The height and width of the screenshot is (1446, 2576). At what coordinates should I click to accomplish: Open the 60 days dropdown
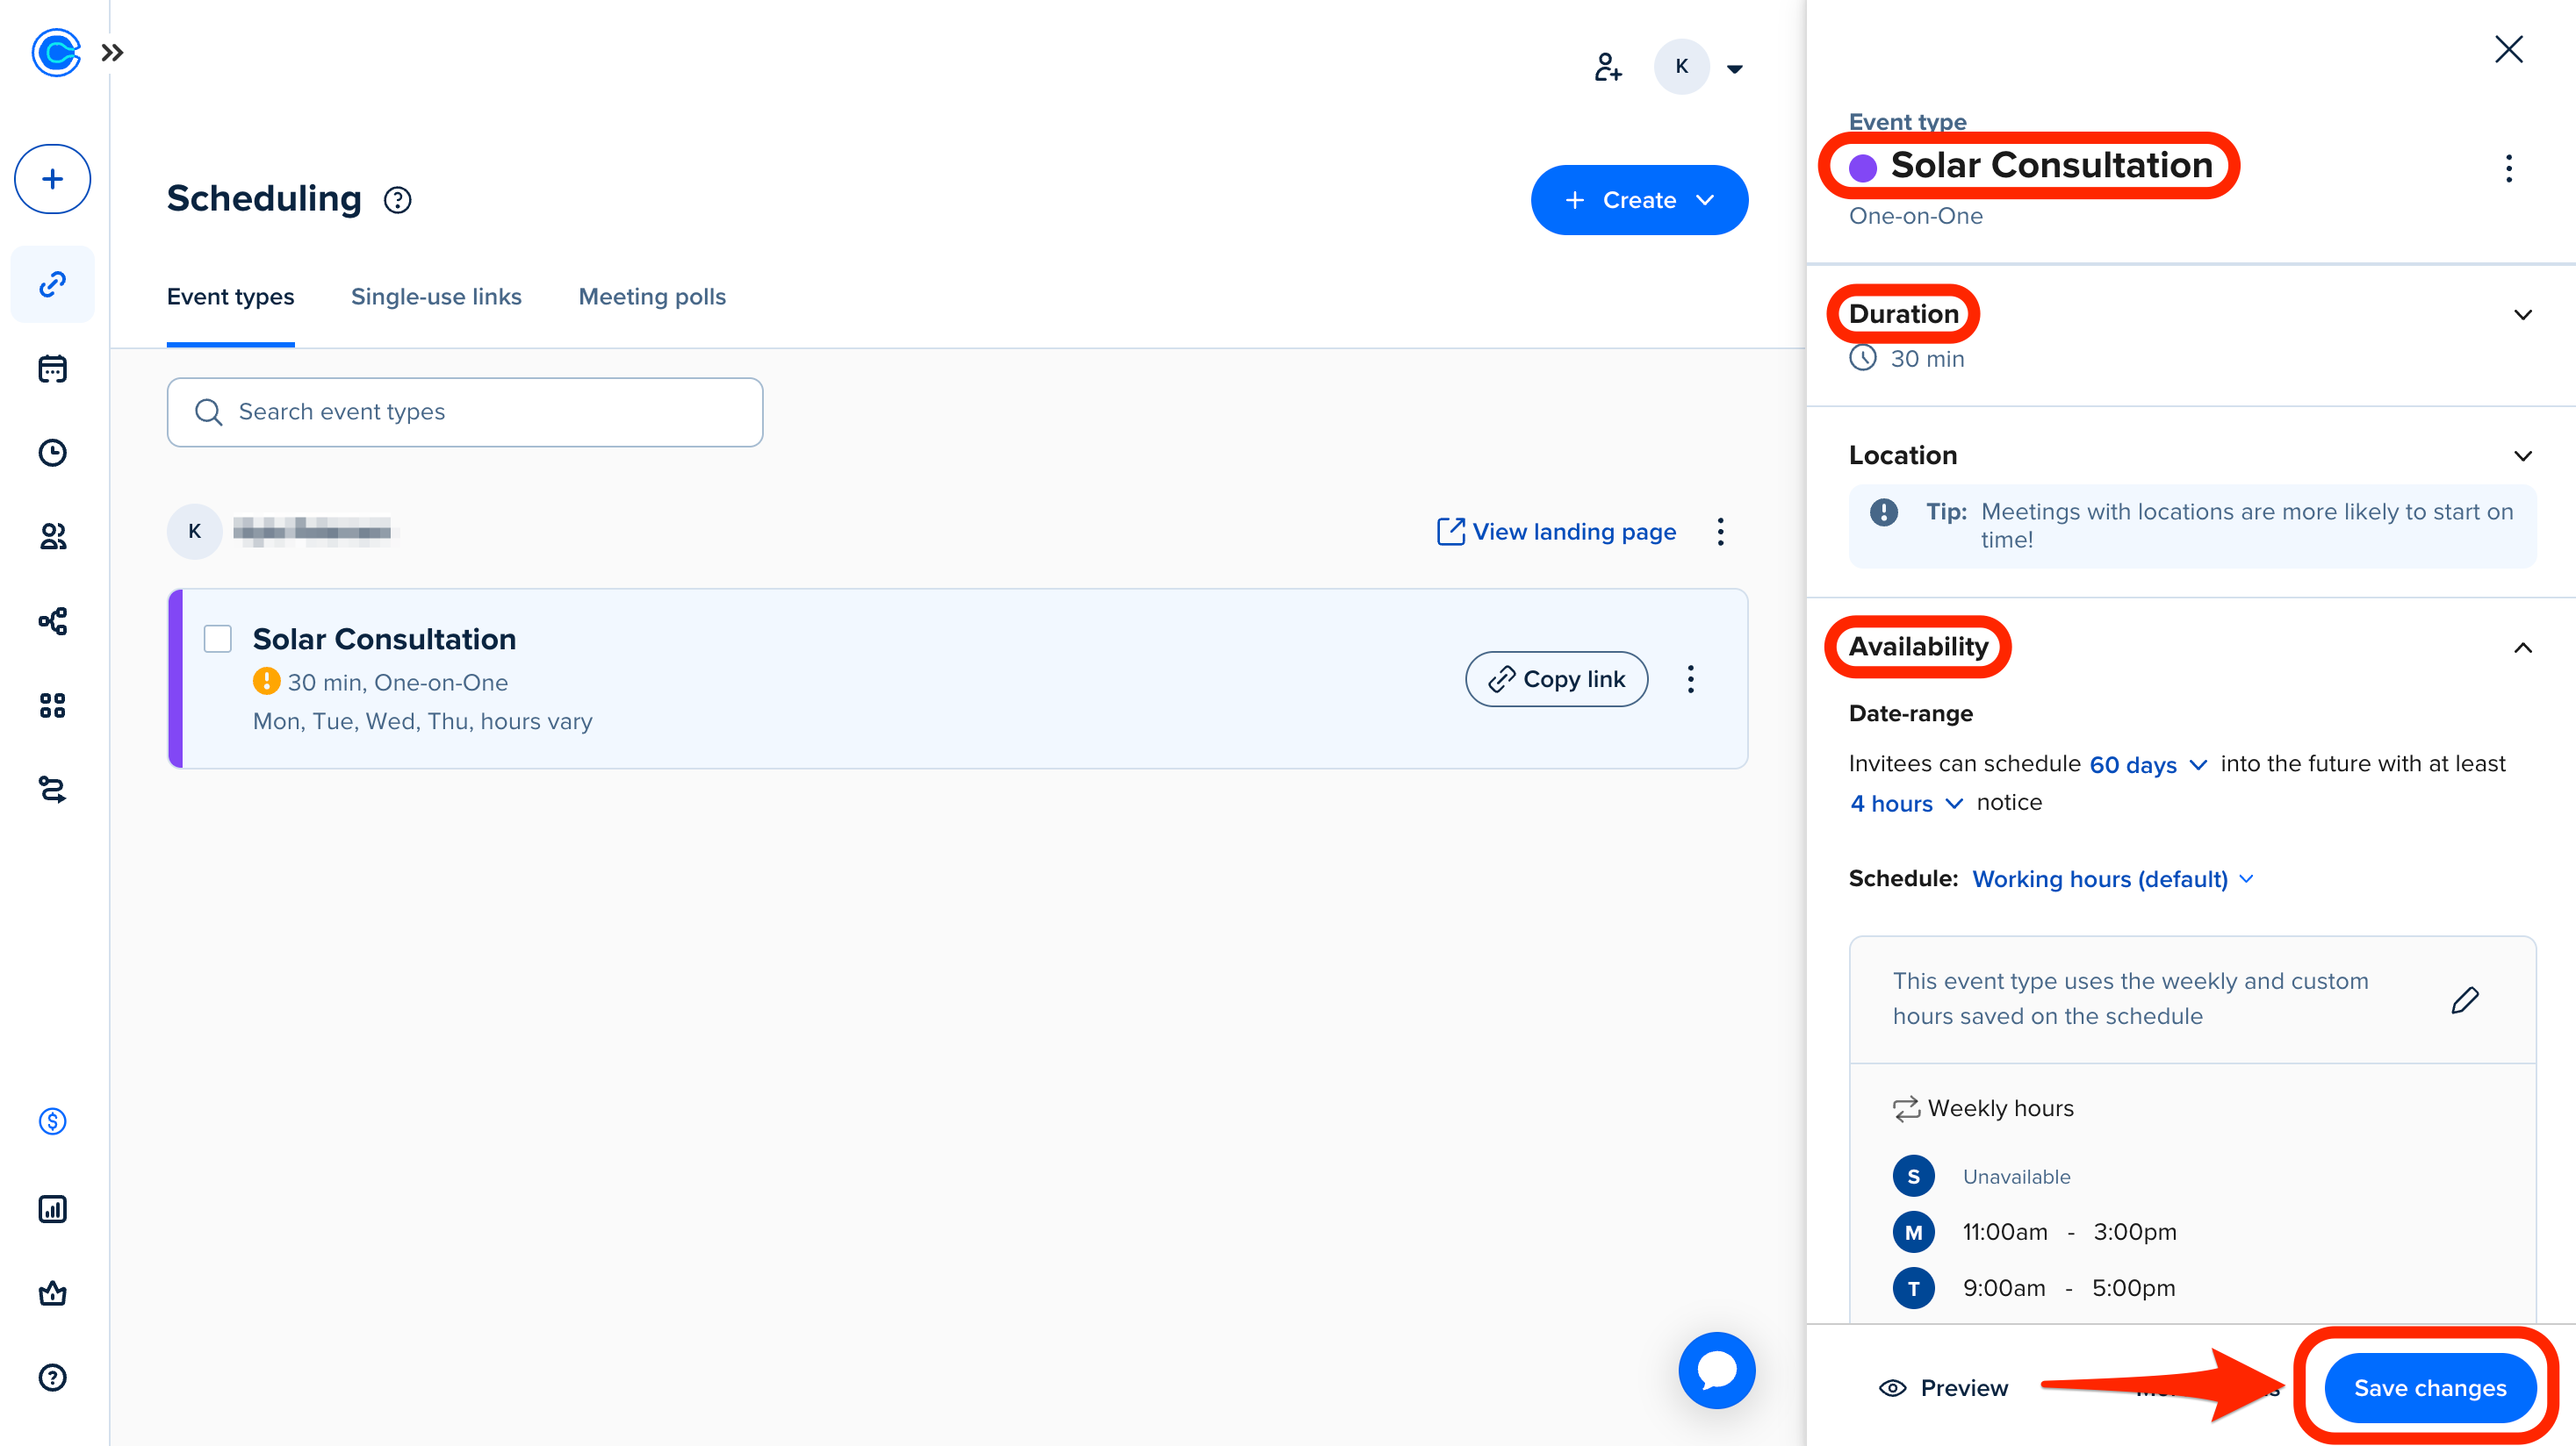point(2147,764)
